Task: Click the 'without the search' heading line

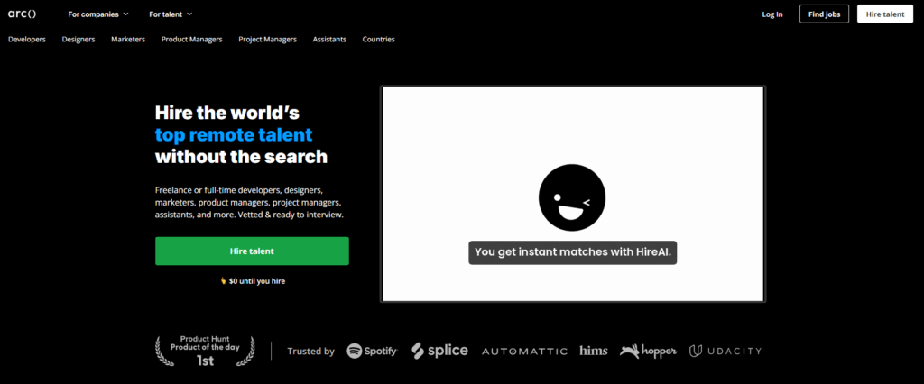Action: 241,157
